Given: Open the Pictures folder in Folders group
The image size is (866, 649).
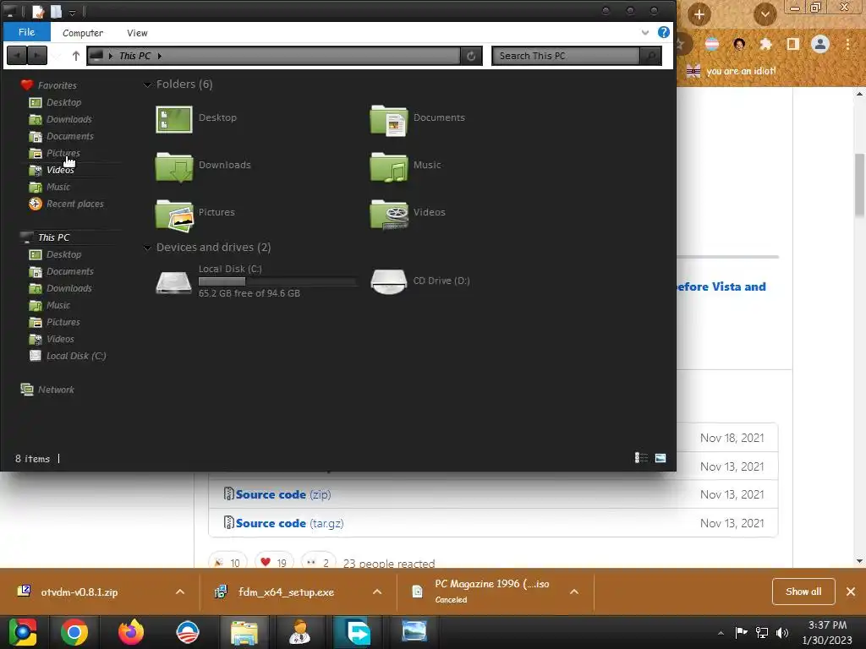Looking at the screenshot, I should point(174,215).
